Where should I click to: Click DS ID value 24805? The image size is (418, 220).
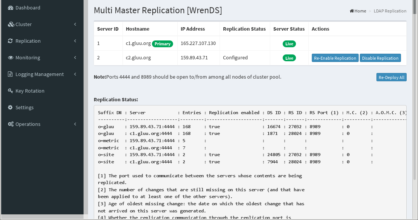(x=274, y=154)
